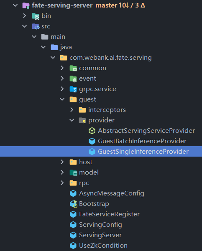
Task: Expand the host package
Action: click(62, 162)
